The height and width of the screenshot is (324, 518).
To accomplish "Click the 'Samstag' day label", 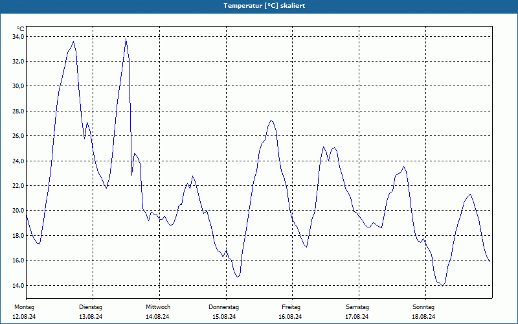I will (357, 307).
